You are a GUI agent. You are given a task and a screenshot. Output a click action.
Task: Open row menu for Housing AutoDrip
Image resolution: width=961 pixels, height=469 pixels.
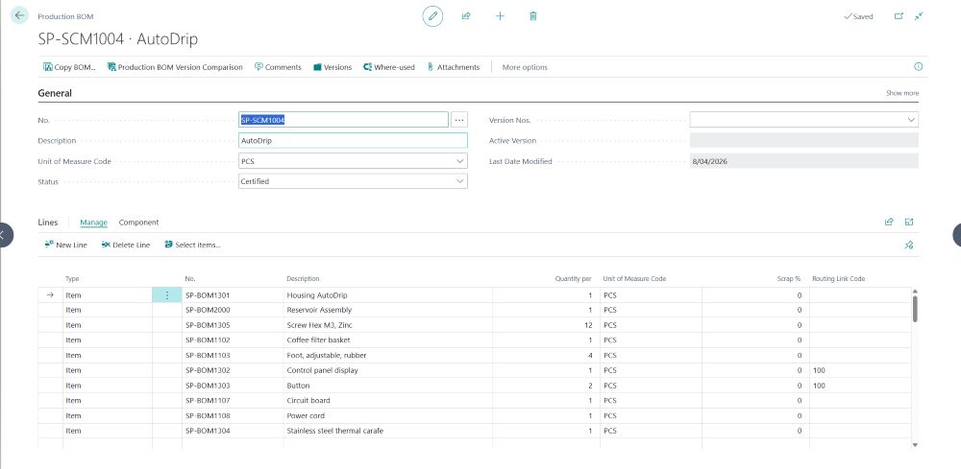166,295
